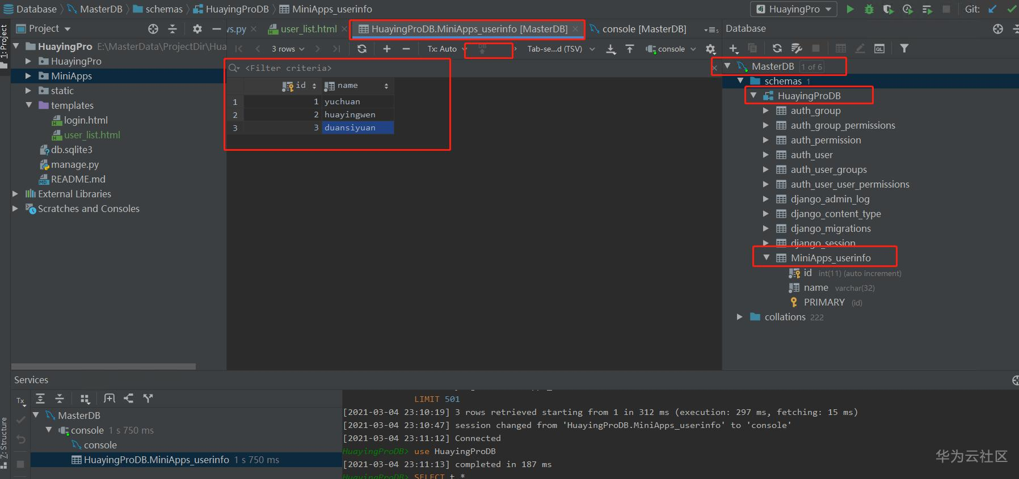Image resolution: width=1019 pixels, height=479 pixels.
Task: Click the Group By icon in Services
Action: 85,399
